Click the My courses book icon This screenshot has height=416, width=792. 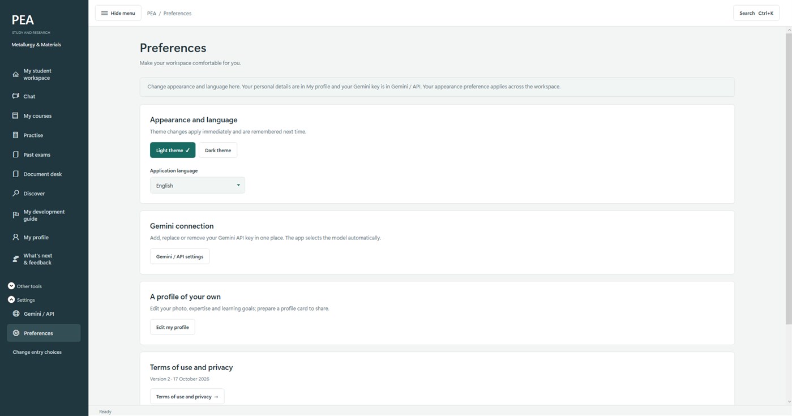coord(15,115)
